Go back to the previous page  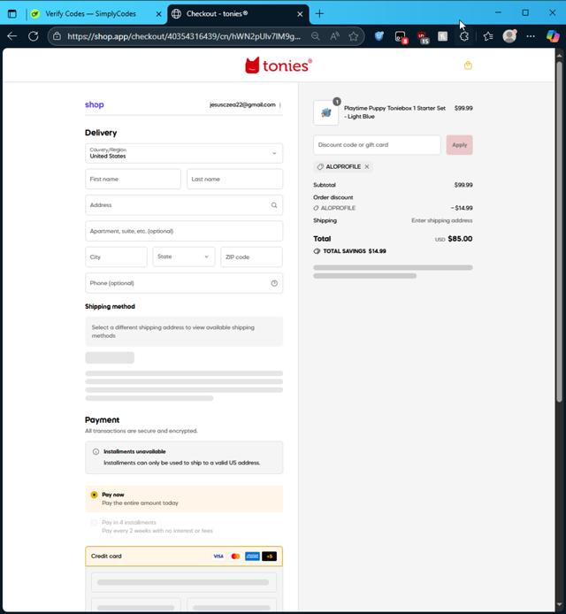[x=11, y=36]
